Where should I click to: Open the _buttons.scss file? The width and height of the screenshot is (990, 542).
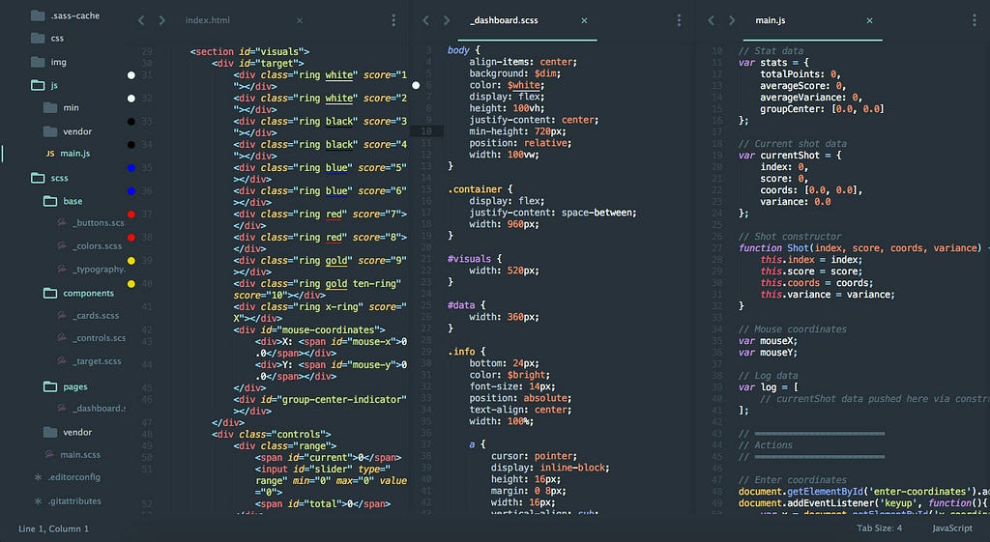click(91, 223)
